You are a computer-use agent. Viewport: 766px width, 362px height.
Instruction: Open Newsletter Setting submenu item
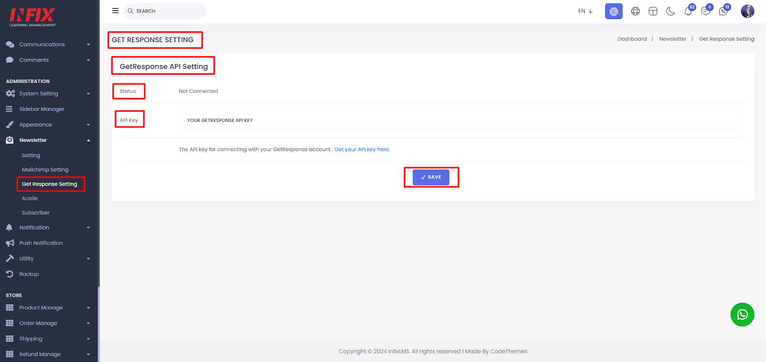(x=31, y=155)
